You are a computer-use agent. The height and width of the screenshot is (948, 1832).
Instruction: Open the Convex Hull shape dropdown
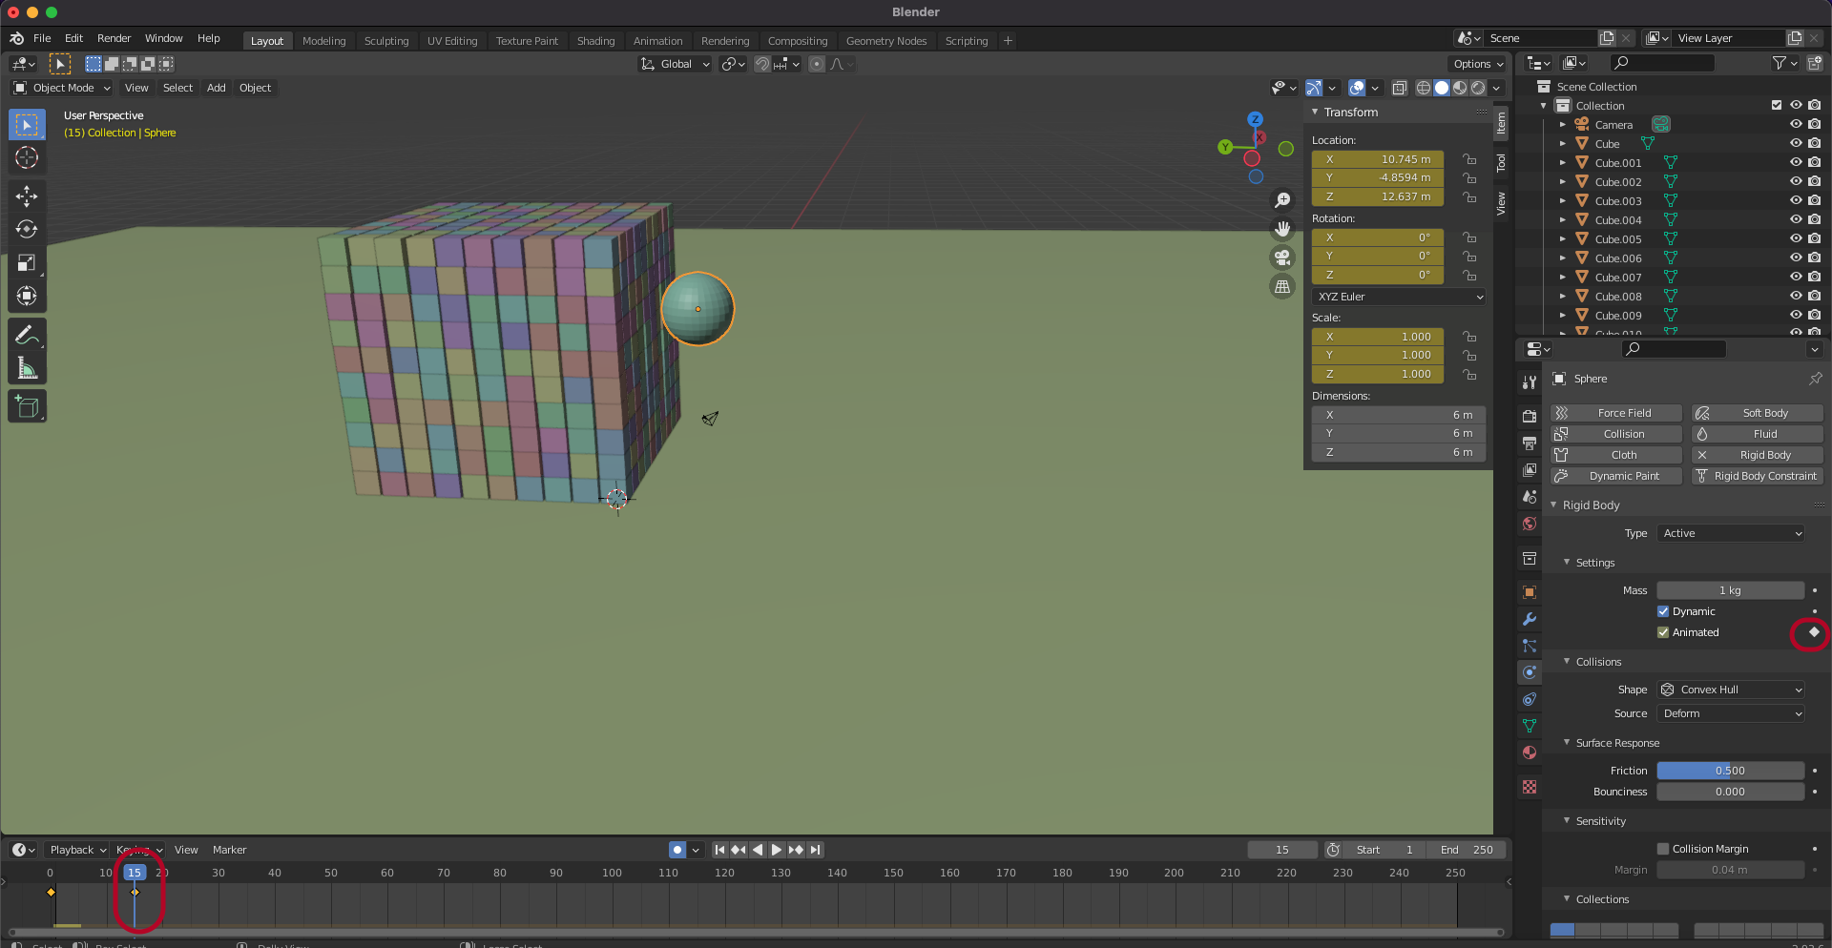[1731, 690]
